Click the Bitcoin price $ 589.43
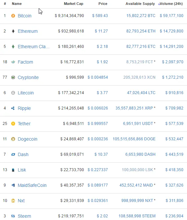Viewport: 187px width, 220px height. pos(100,16)
